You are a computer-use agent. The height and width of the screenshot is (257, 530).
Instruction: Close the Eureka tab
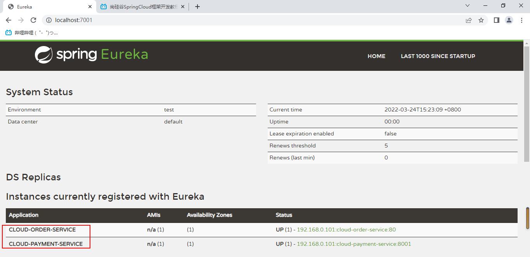(x=90, y=7)
